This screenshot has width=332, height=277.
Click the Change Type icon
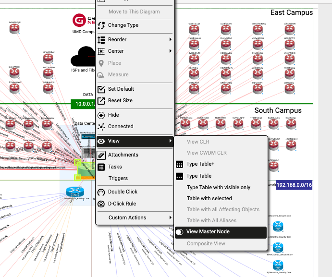[x=101, y=25]
